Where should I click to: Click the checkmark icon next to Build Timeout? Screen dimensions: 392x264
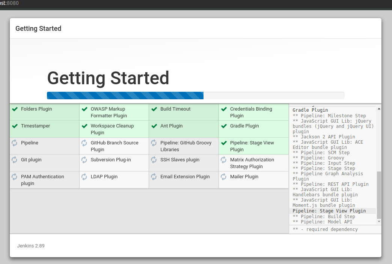tap(154, 109)
